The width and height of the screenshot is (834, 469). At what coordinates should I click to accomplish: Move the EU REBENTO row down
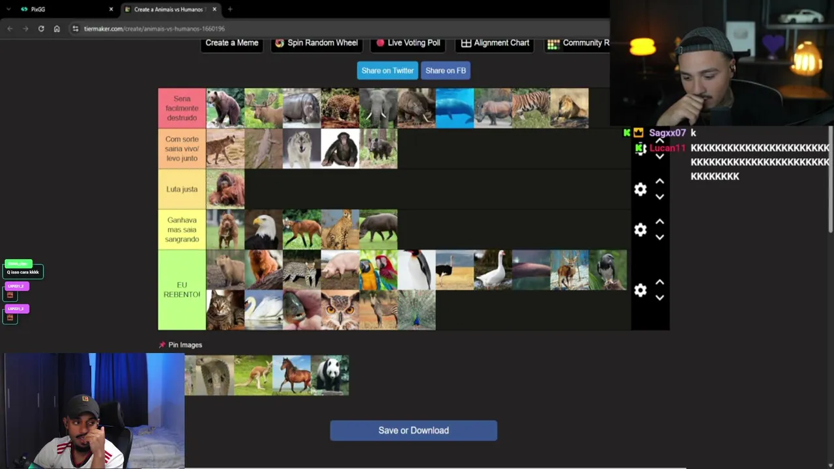click(x=659, y=298)
